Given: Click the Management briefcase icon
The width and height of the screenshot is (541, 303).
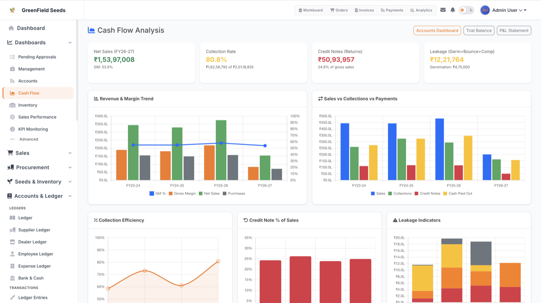Looking at the screenshot, I should click(x=12, y=69).
